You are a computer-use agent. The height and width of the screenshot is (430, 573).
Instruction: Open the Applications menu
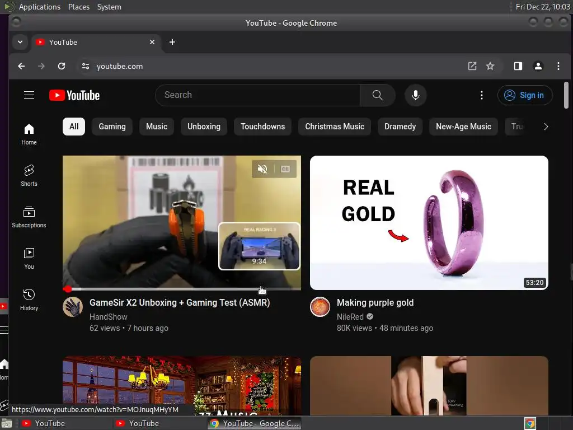tap(40, 7)
